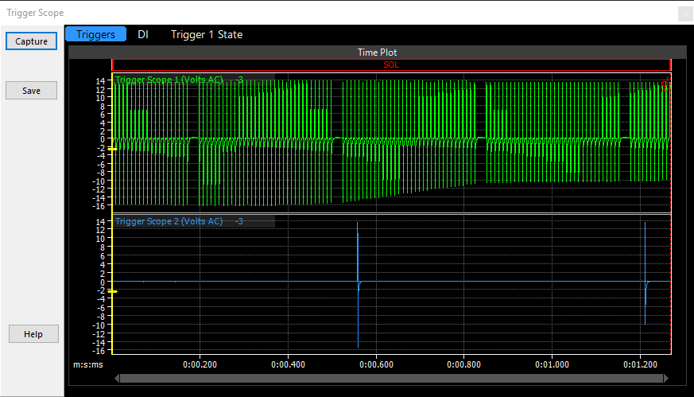Switch to the DI tab
The width and height of the screenshot is (694, 397).
coord(143,34)
